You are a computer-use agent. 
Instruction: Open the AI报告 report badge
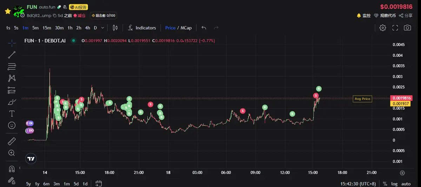pos(78,7)
